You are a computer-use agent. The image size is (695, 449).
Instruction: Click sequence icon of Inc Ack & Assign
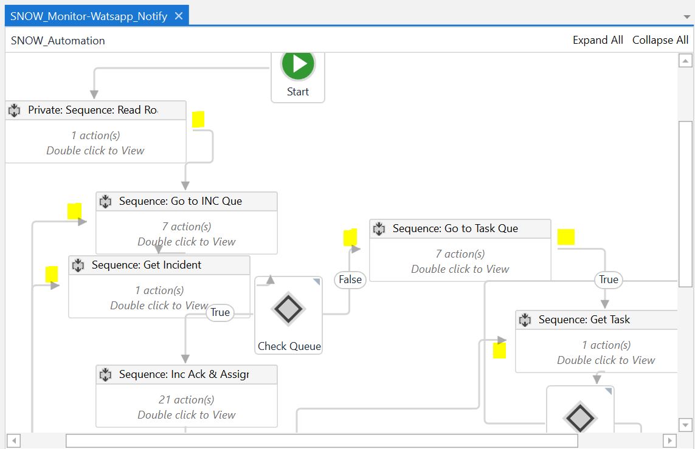pos(105,374)
